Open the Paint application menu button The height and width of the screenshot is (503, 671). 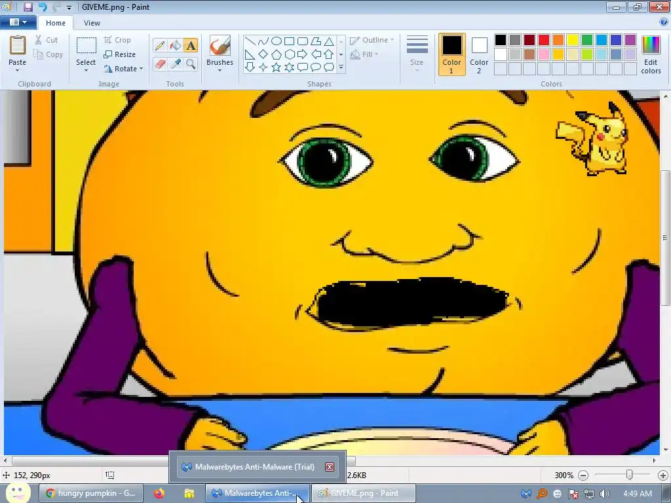tap(18, 22)
